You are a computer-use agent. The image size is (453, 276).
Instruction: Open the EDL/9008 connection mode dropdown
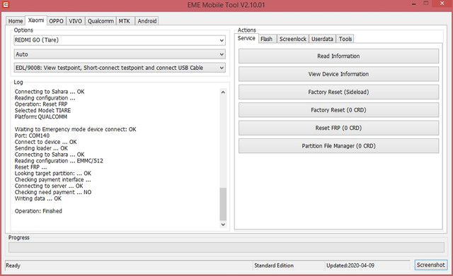(x=120, y=68)
